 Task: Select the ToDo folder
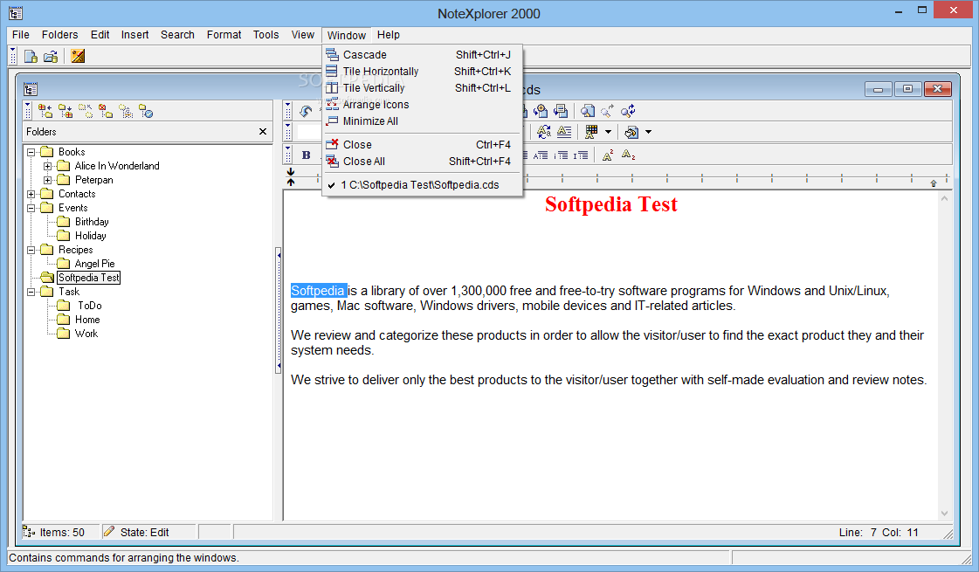click(x=89, y=306)
